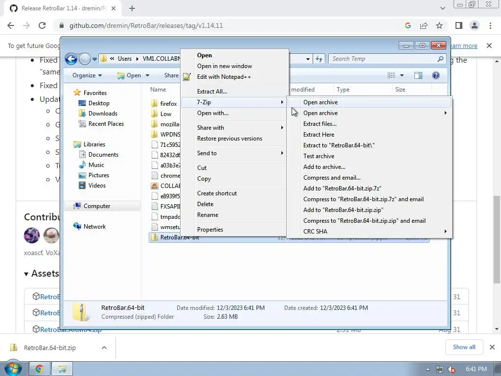This screenshot has width=501, height=376.
Task: Expand the Open button dropdown arrow
Action: coord(147,75)
